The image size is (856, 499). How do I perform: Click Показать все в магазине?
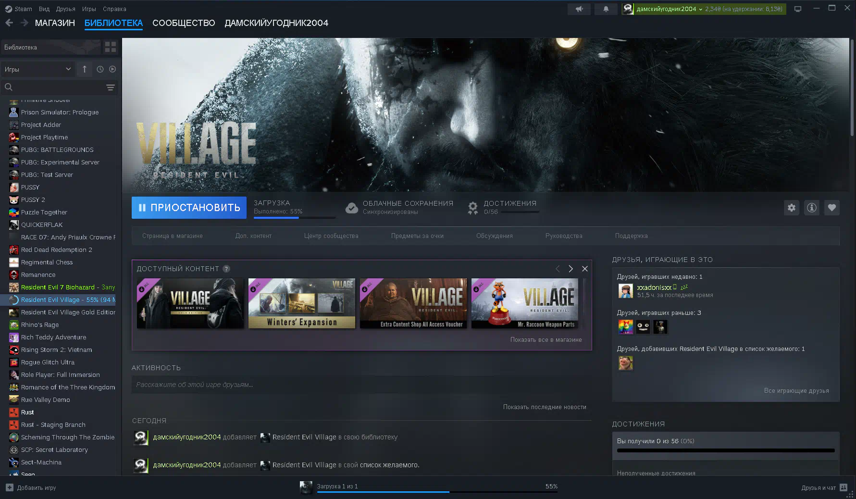(x=546, y=339)
